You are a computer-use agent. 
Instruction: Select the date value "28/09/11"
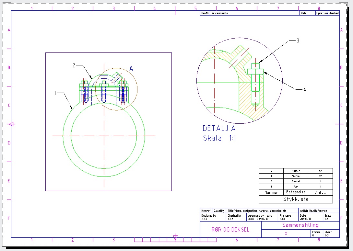click(305, 219)
